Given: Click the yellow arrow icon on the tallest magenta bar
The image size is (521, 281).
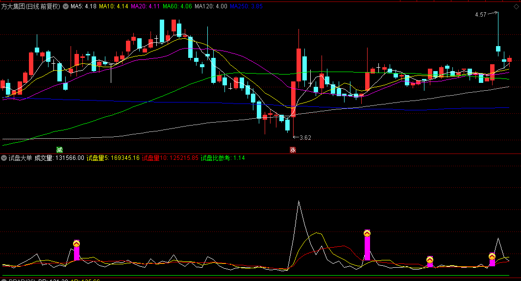Looking at the screenshot, I should coord(367,233).
